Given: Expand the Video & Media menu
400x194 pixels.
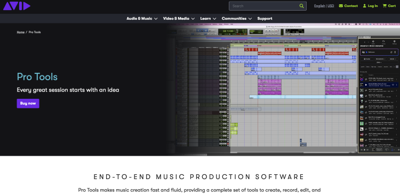Looking at the screenshot, I should click(179, 19).
